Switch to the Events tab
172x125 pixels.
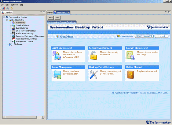coord(50,13)
